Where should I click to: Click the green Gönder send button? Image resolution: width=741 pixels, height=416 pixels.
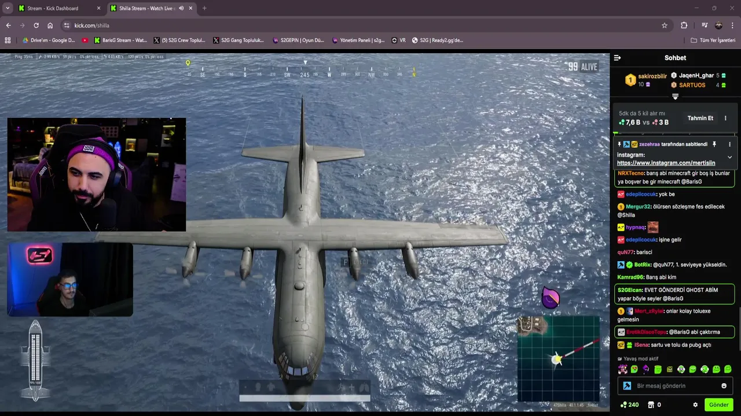pos(718,405)
